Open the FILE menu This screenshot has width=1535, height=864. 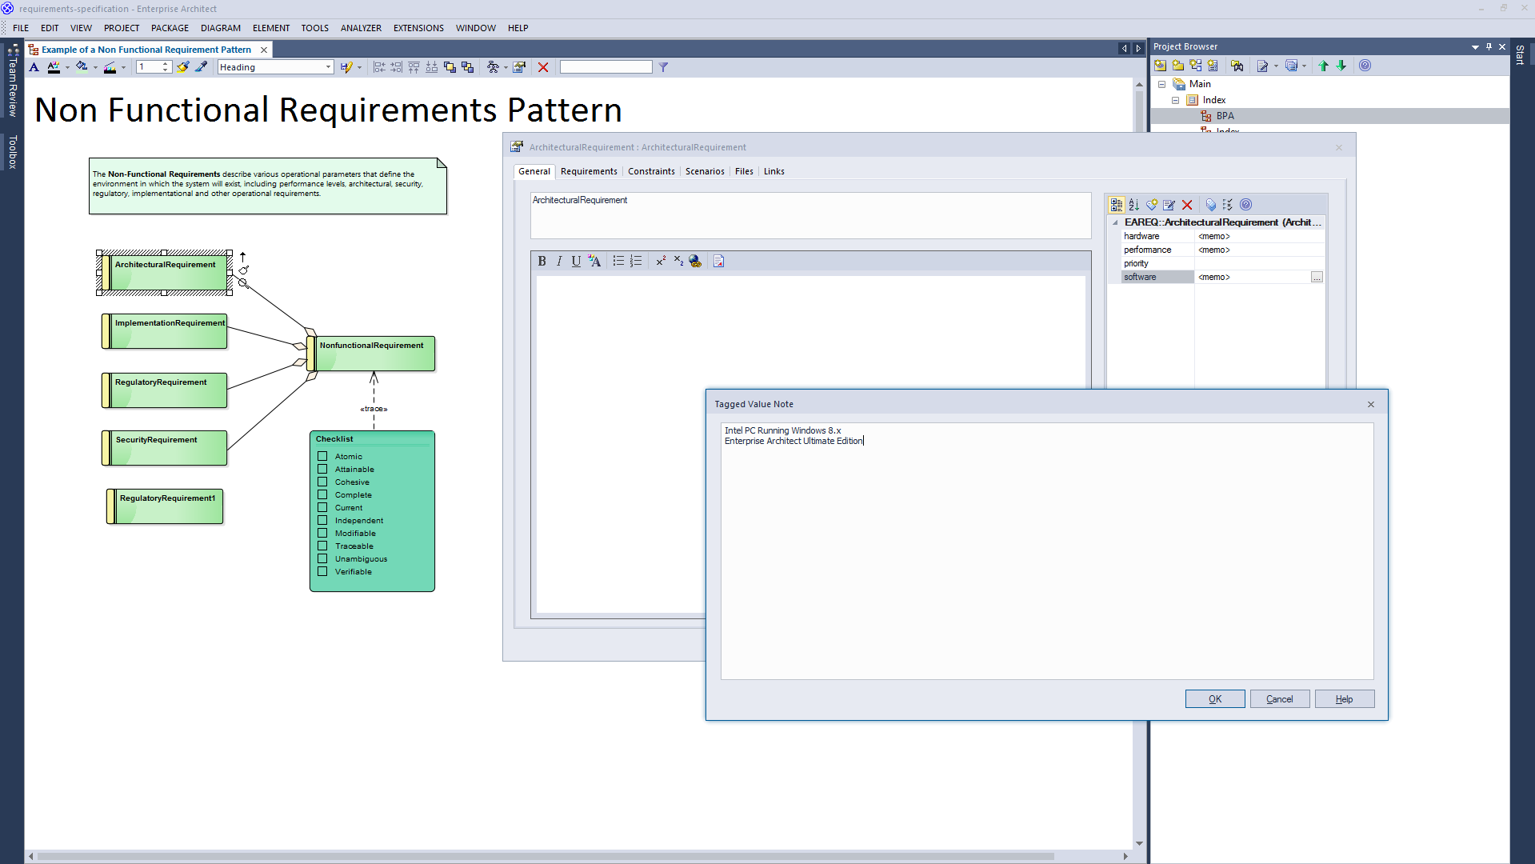click(21, 28)
